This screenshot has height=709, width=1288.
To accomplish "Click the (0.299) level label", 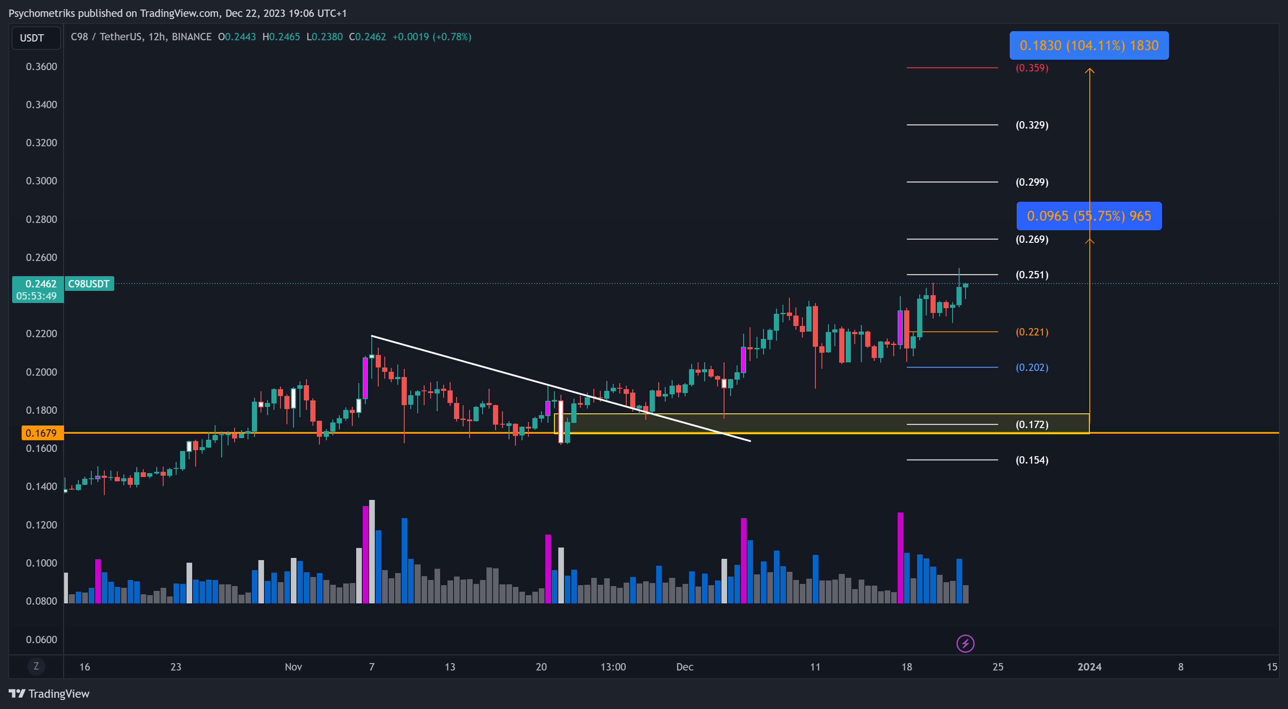I will click(1032, 181).
